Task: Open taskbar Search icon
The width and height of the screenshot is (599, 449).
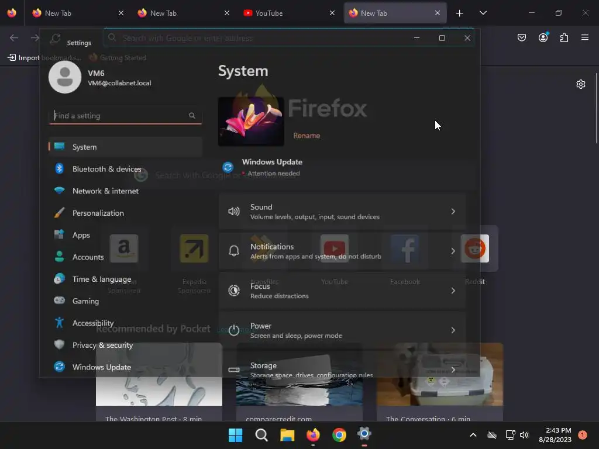Action: pos(261,435)
